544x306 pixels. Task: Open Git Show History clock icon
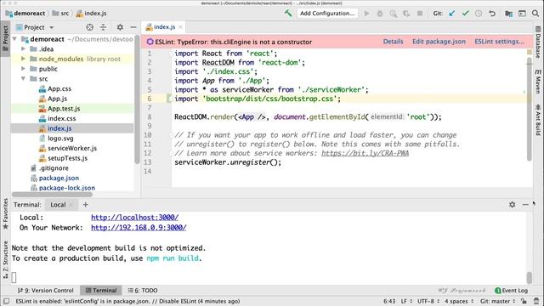479,14
